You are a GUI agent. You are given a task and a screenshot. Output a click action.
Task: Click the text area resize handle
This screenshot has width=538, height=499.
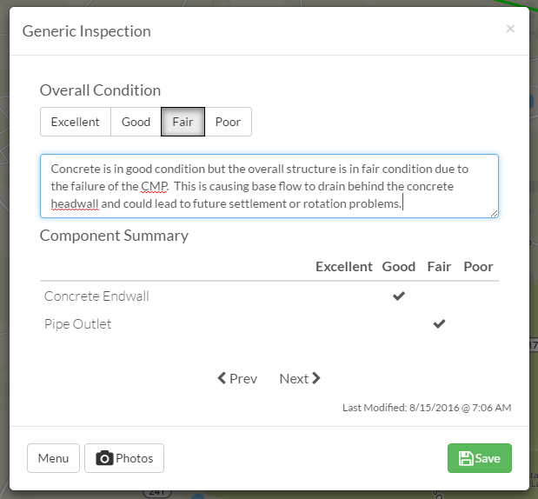coord(494,214)
